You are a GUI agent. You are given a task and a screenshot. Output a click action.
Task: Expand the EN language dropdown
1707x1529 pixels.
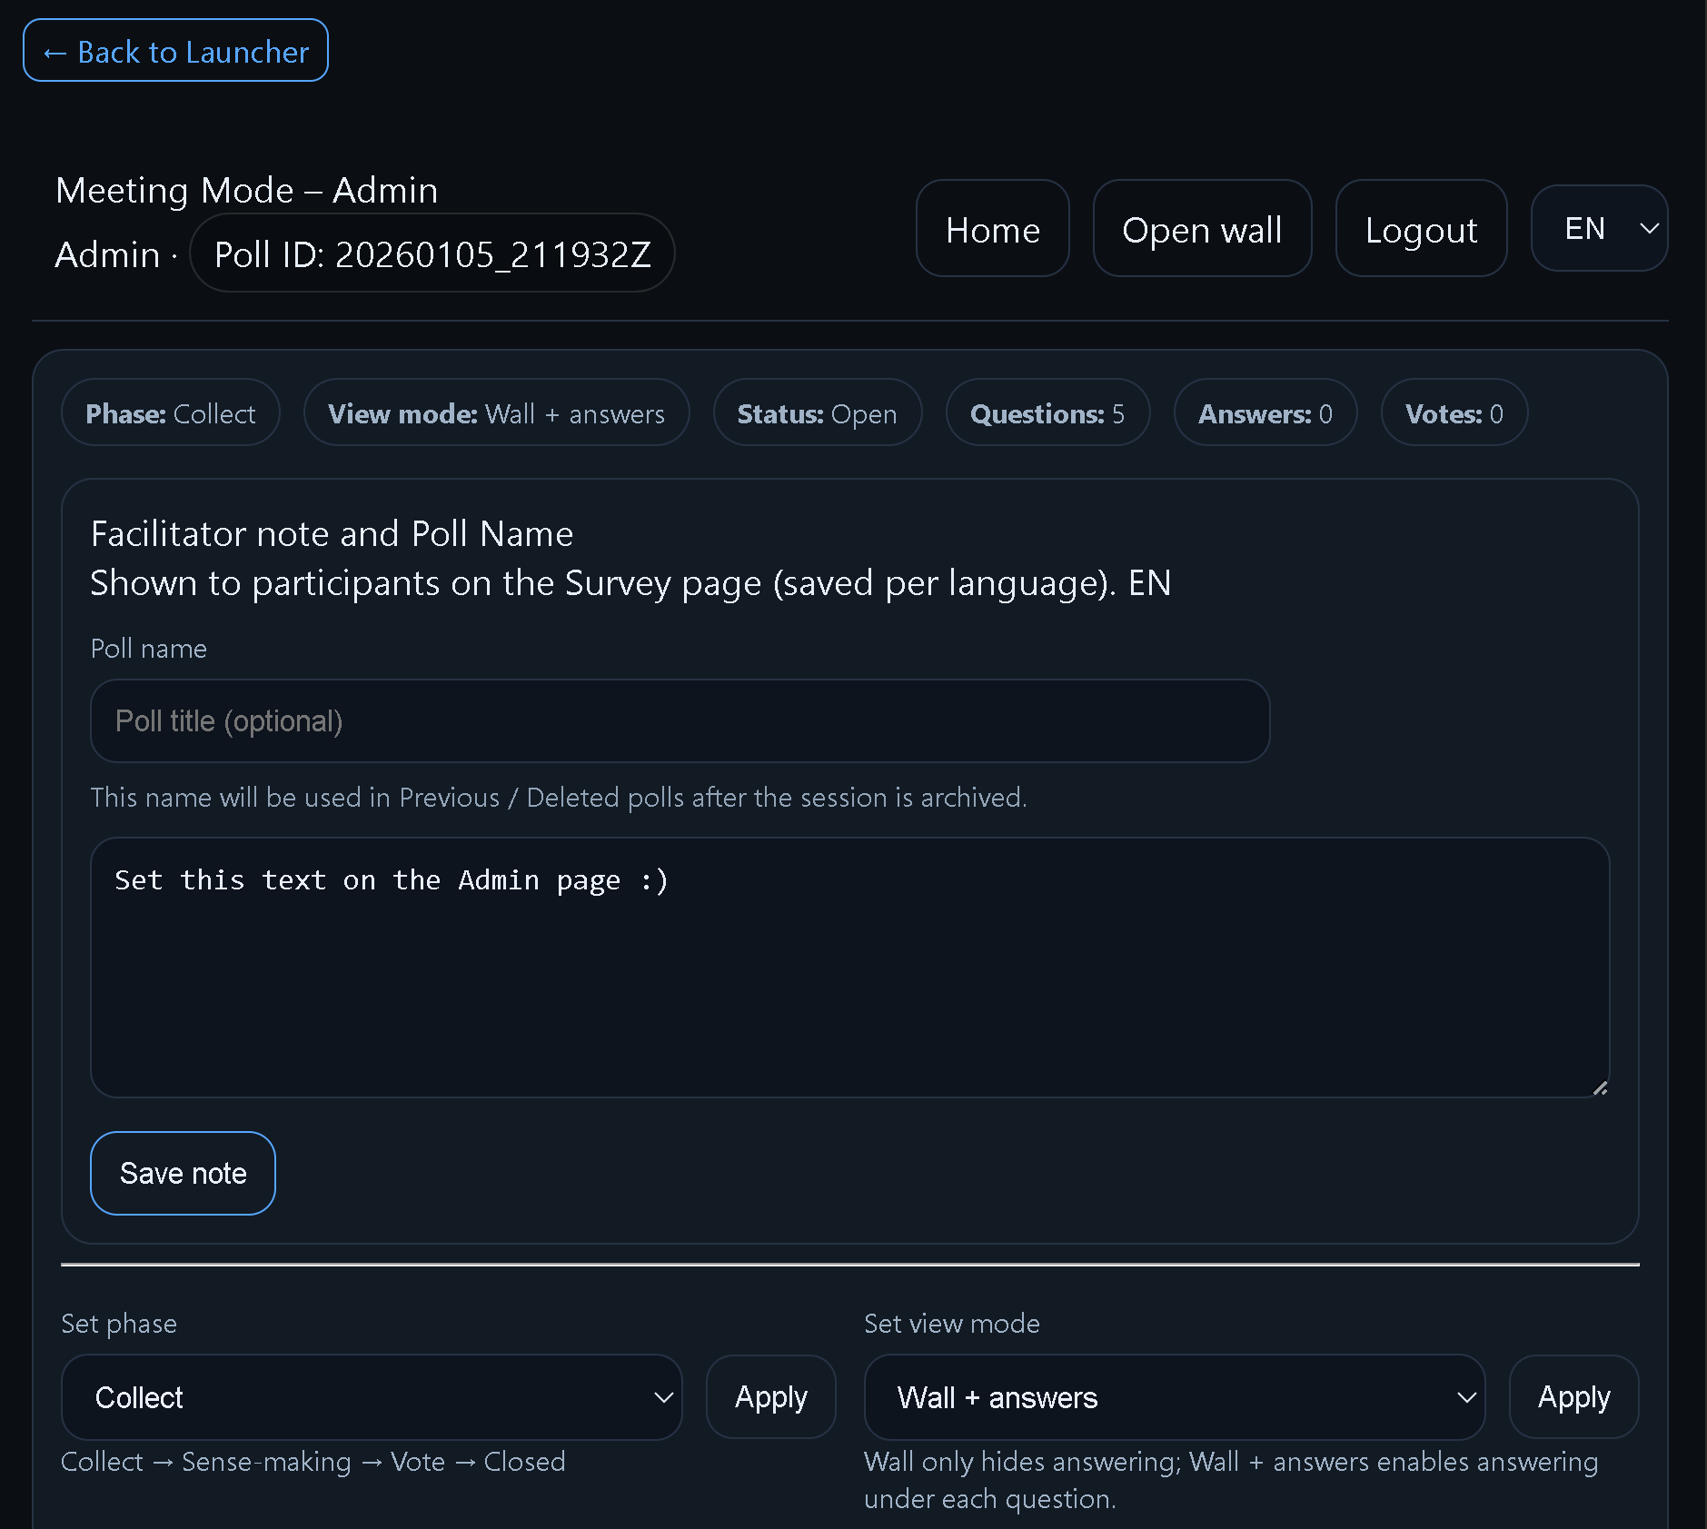point(1598,229)
